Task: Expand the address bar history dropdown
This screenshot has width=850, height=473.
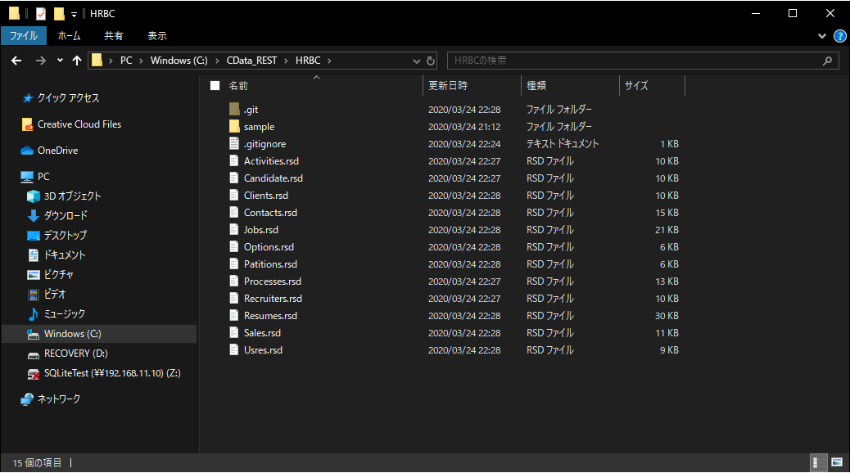Action: pyautogui.click(x=416, y=61)
